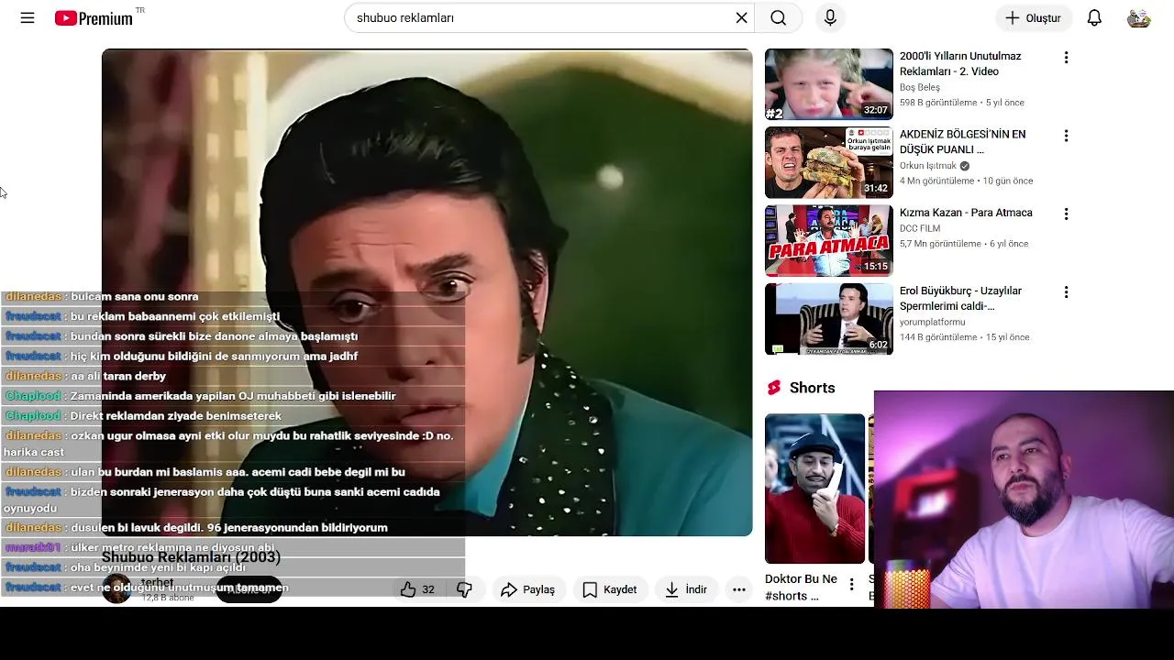Viewport: 1174px width, 660px height.
Task: Visit Boş Beleş channel
Action: point(920,87)
